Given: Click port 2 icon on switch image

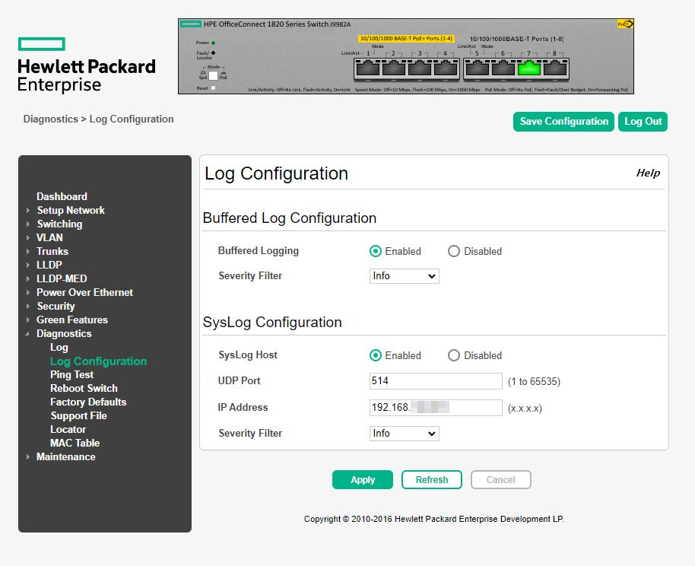Looking at the screenshot, I should (x=394, y=68).
